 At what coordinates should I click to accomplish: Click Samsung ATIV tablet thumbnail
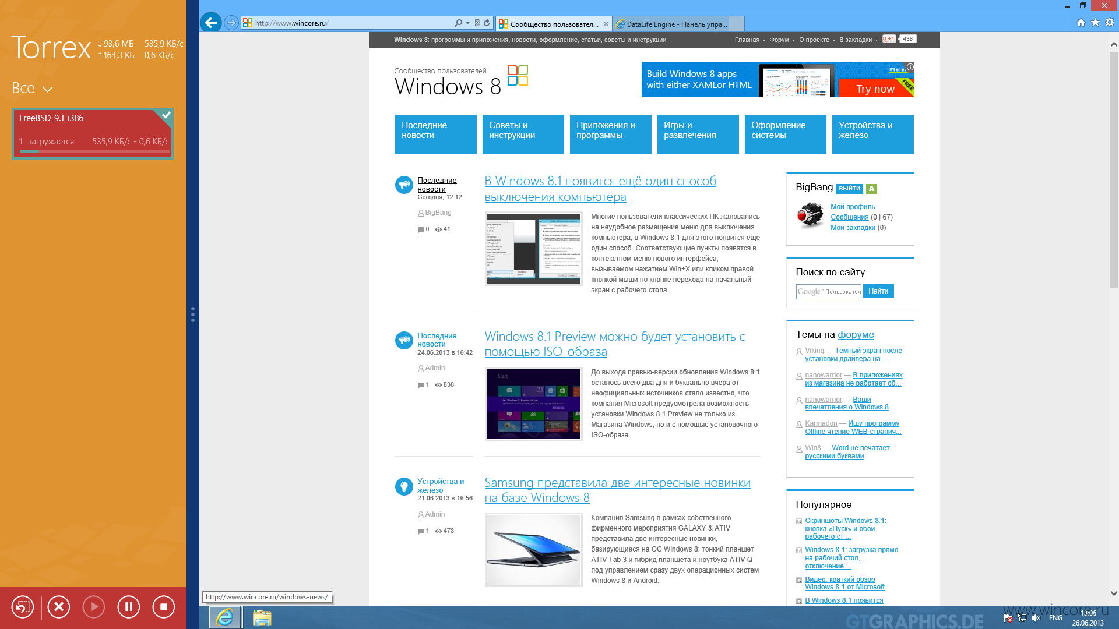(x=533, y=550)
